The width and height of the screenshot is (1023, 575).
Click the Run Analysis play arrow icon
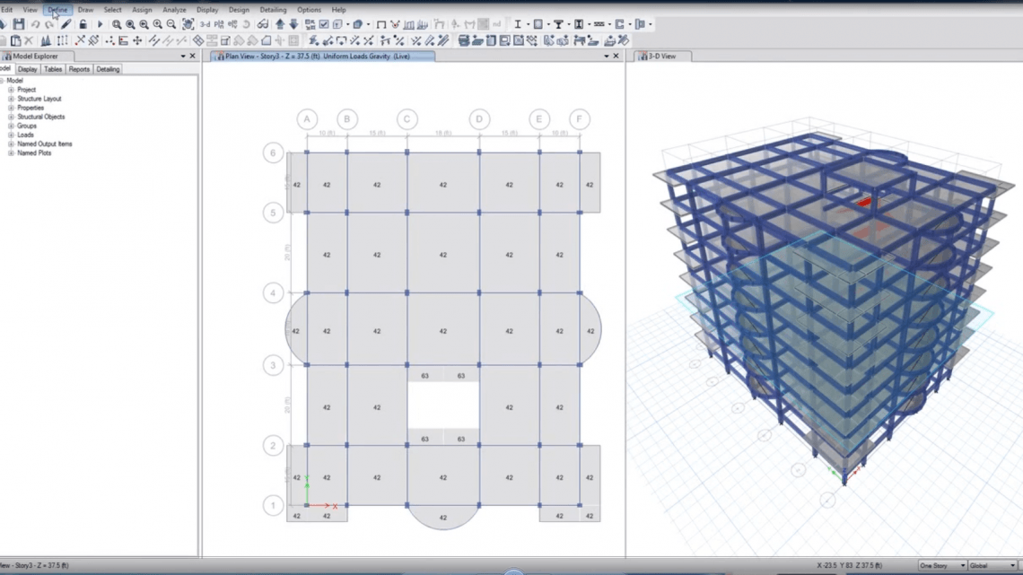click(x=100, y=24)
